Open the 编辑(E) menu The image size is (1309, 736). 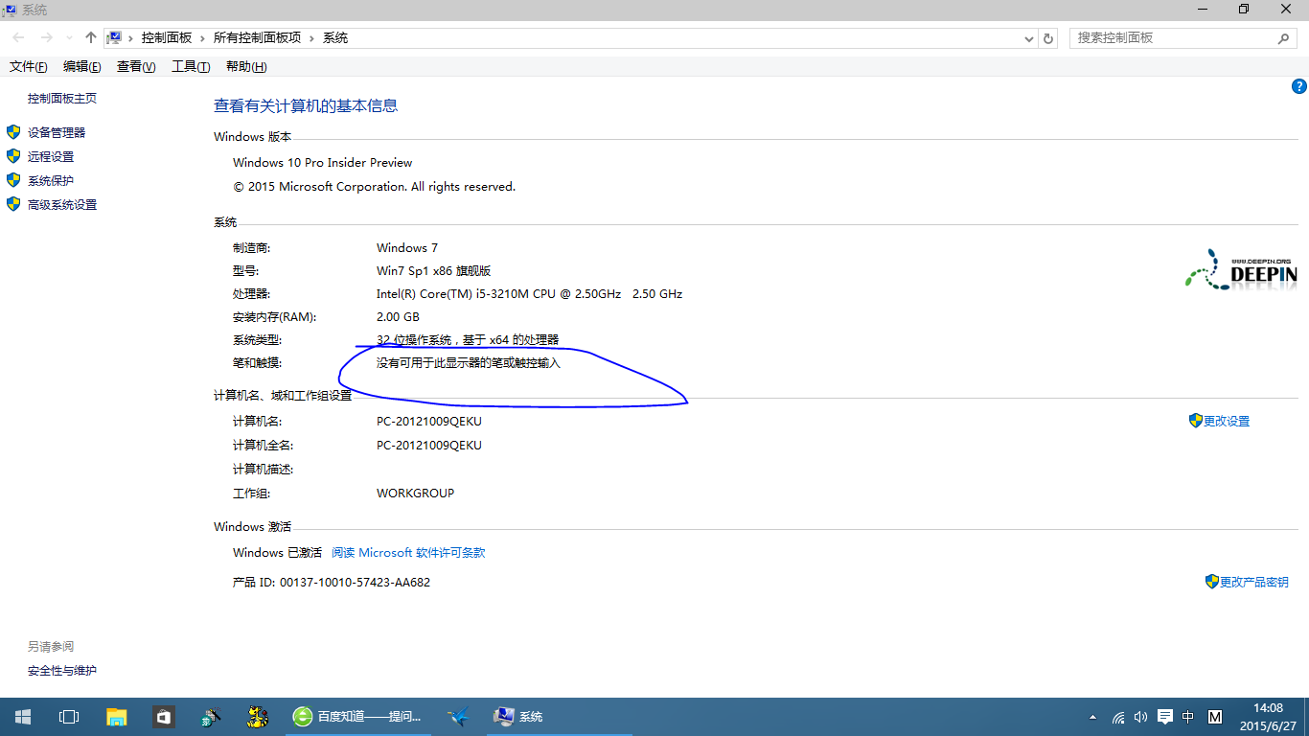[82, 66]
